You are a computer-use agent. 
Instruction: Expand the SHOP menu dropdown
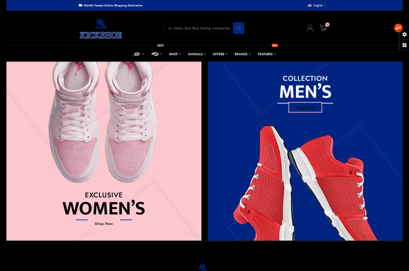[x=174, y=54]
